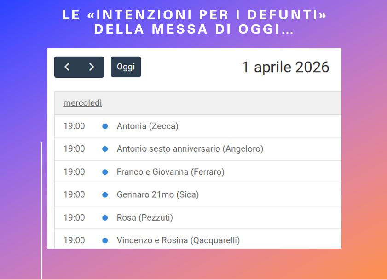Click the blue dot beside Antonia (Zecca)
387x279 pixels.
click(x=105, y=126)
